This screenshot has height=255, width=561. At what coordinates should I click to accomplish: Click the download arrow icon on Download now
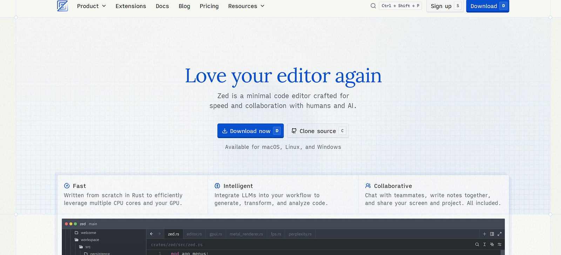225,131
